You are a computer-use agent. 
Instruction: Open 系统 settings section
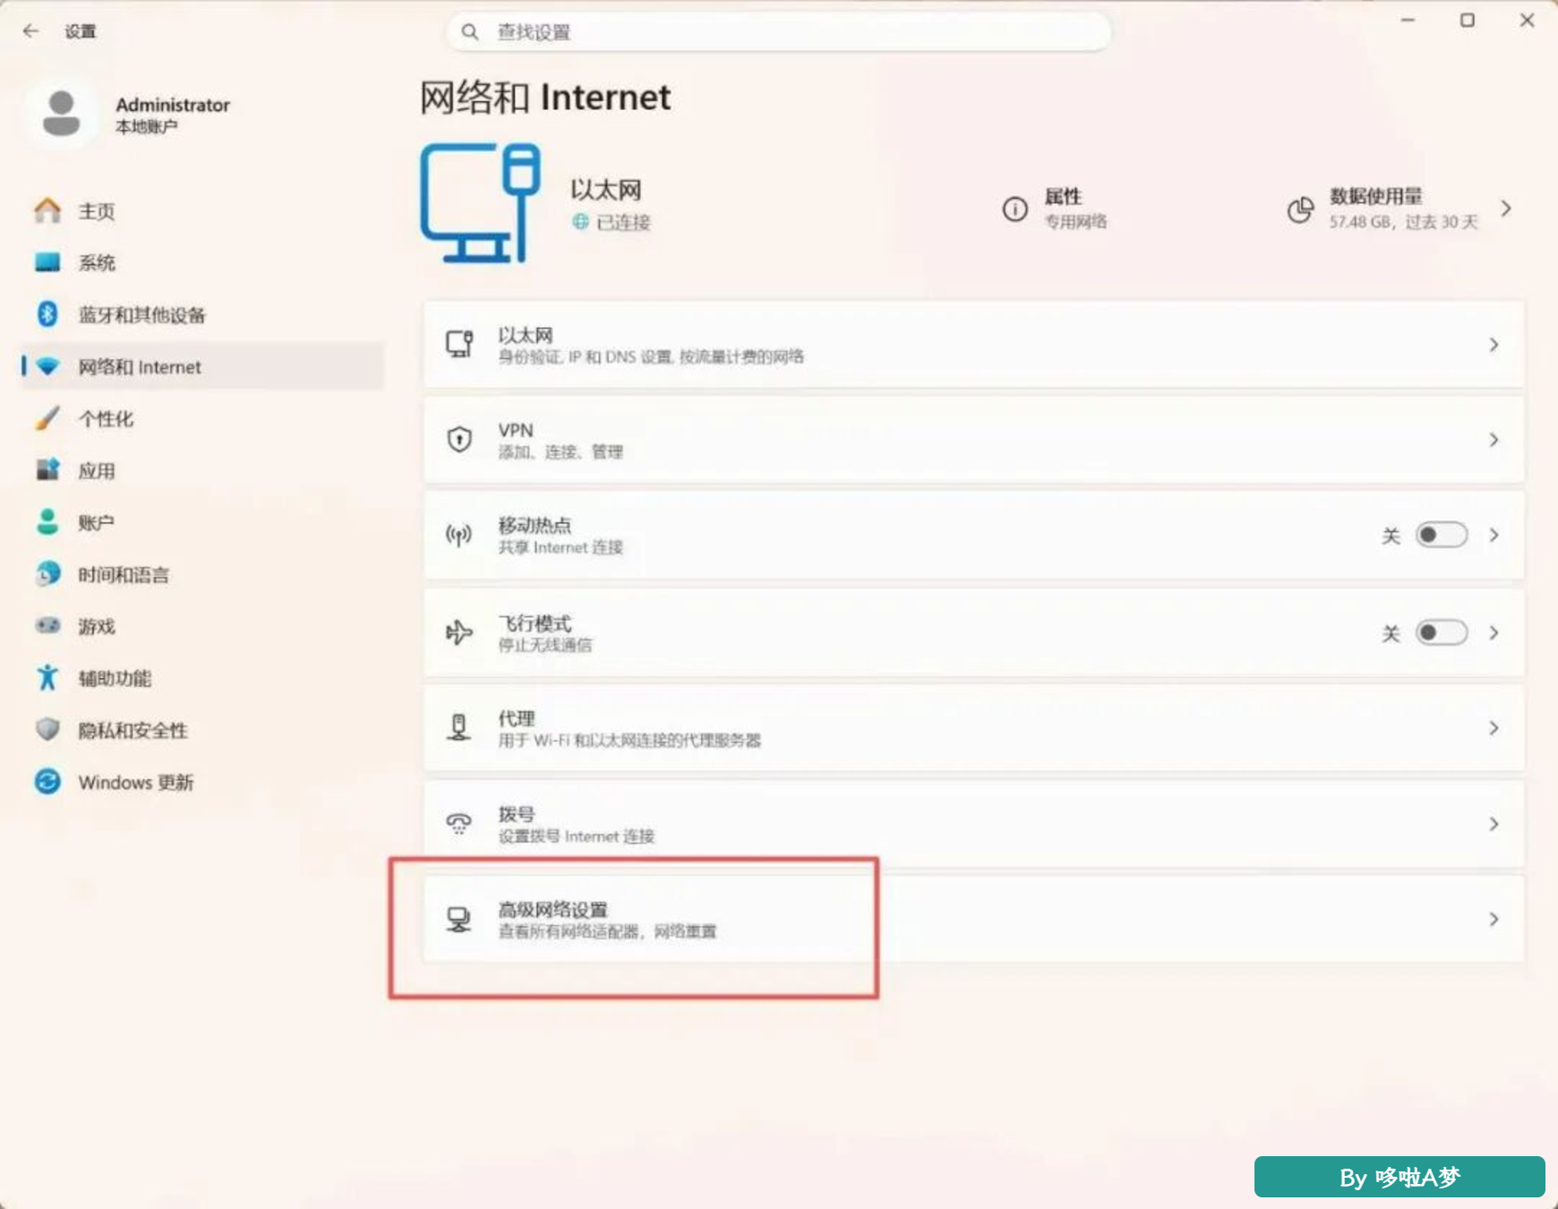tap(203, 262)
